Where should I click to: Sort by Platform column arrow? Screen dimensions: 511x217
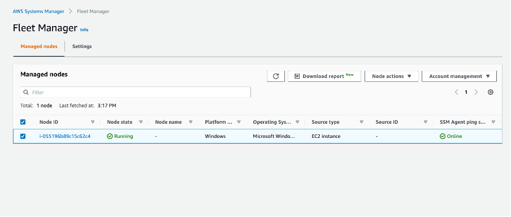coord(239,122)
